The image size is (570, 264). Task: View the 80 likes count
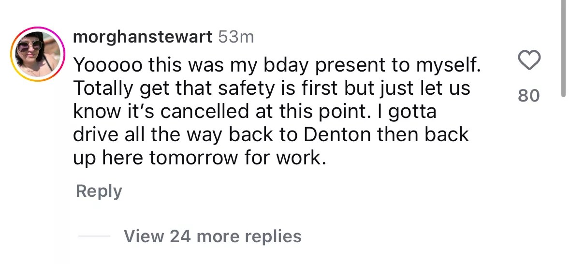click(x=528, y=96)
